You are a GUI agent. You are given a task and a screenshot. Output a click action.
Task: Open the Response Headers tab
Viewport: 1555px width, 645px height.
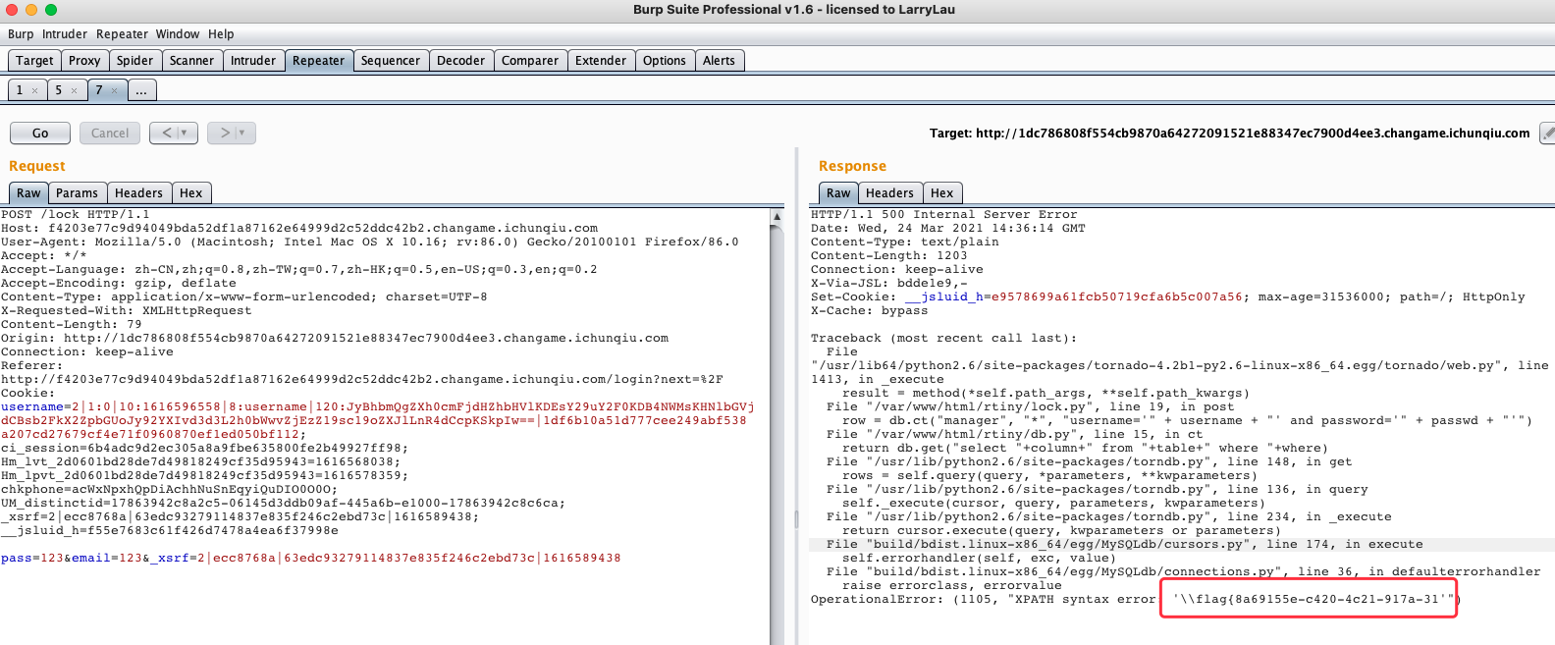pos(890,193)
